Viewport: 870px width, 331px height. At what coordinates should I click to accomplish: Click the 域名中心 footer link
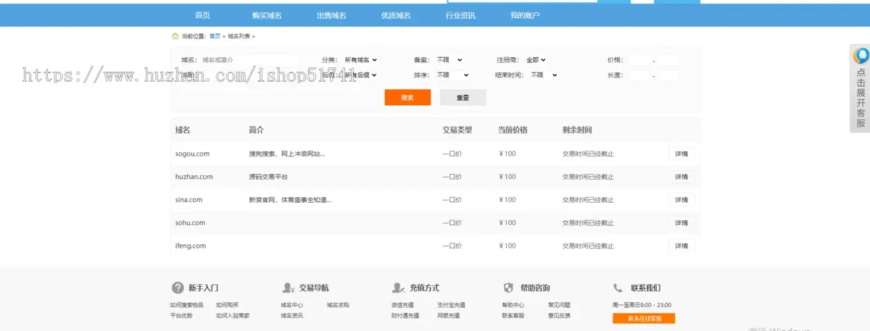(x=291, y=305)
